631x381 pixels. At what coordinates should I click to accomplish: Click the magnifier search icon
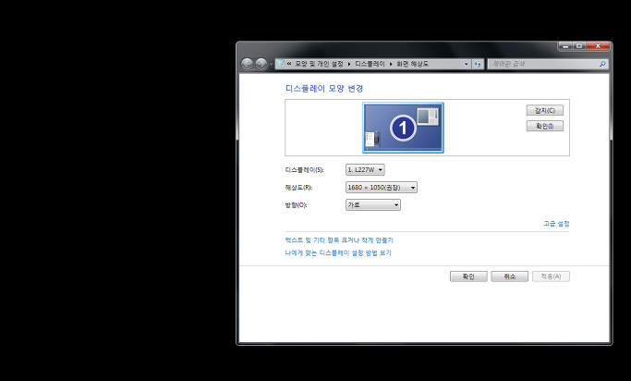pos(602,64)
